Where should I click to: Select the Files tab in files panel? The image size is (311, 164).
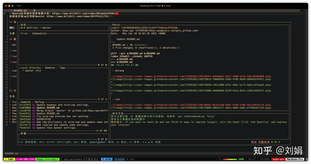24,33
